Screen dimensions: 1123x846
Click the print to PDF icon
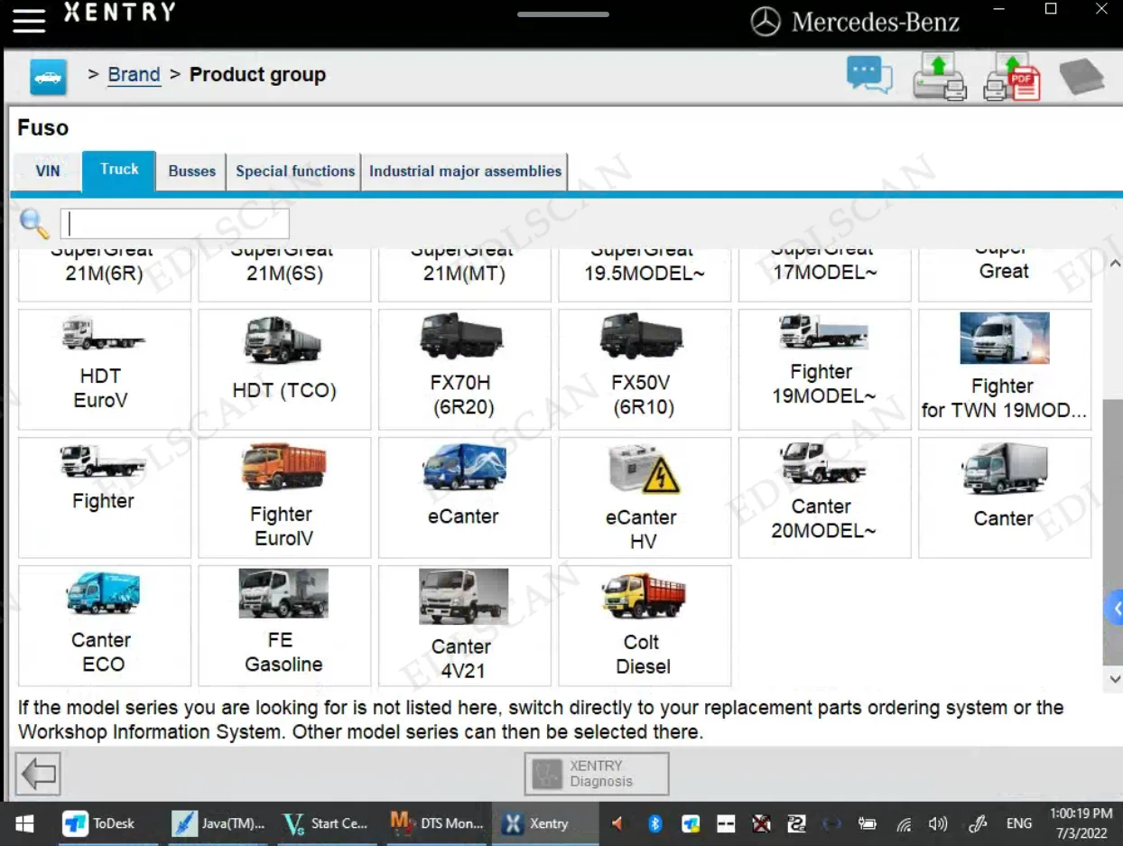point(1012,76)
